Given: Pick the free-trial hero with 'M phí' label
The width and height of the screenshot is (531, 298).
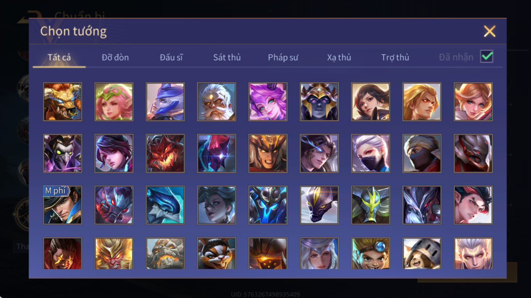Looking at the screenshot, I should [63, 205].
